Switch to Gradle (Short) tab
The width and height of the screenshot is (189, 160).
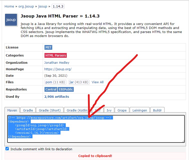point(50,110)
